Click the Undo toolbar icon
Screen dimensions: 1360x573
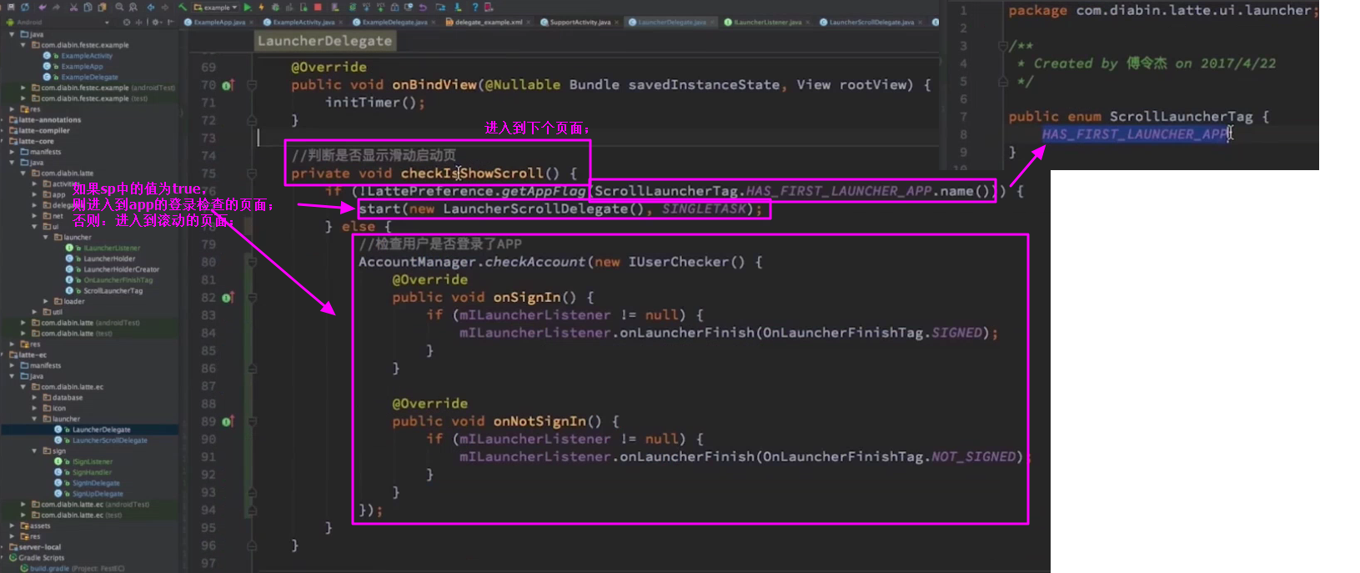[x=43, y=7]
